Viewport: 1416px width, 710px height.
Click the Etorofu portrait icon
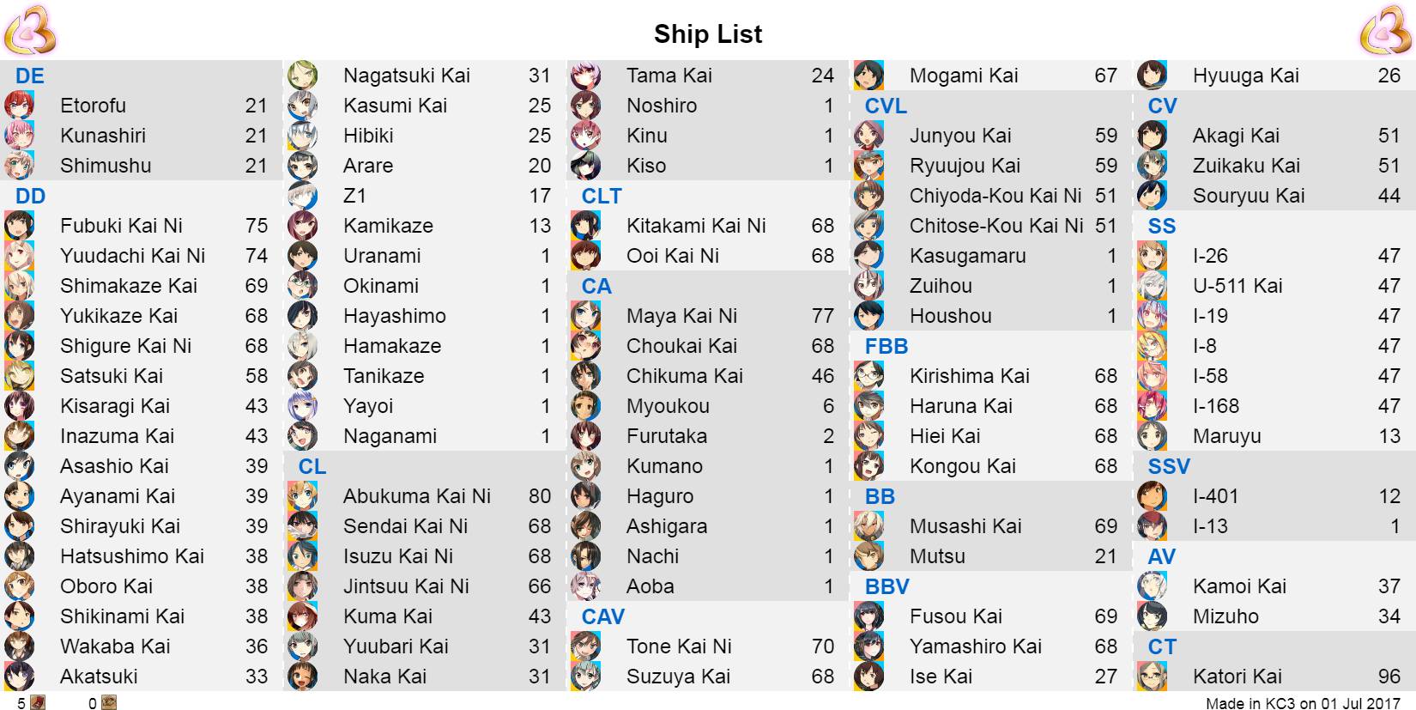coord(19,106)
